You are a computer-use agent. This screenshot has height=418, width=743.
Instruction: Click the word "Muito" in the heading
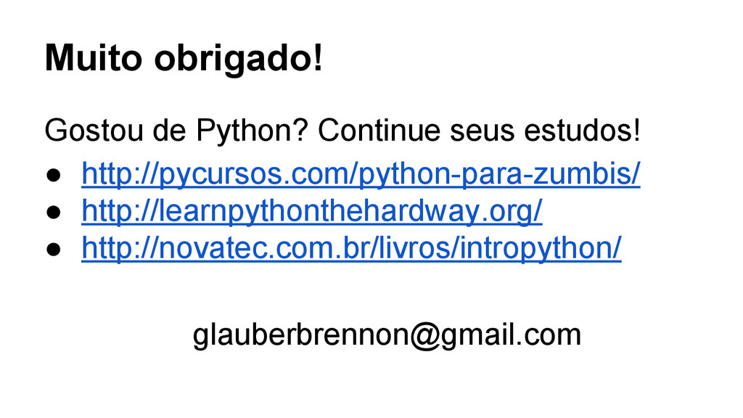pyautogui.click(x=94, y=59)
